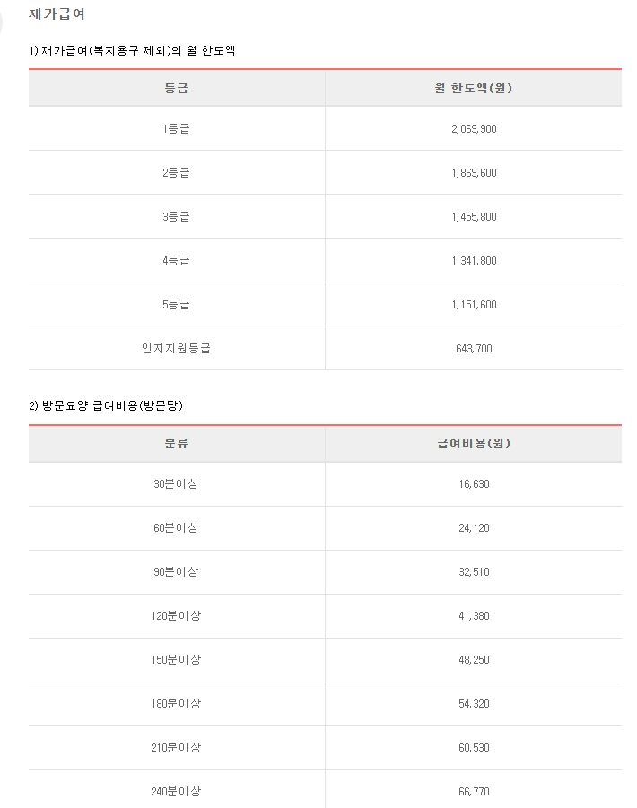Click the 120분이상 row label

[x=176, y=616]
